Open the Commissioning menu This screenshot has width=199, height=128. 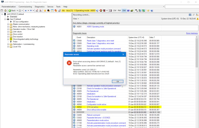(x=25, y=7)
